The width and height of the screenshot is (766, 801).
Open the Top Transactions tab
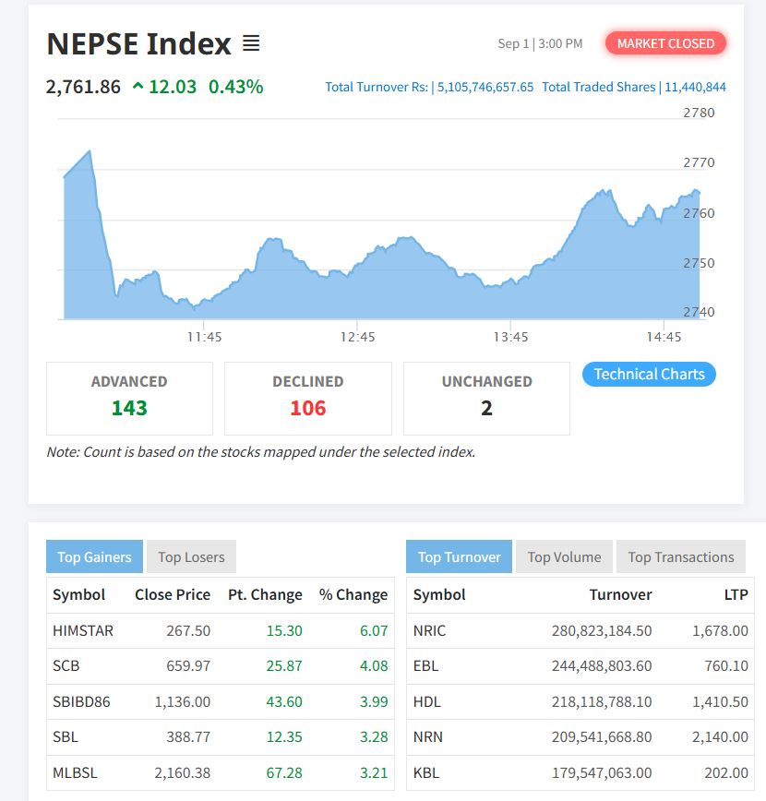coord(681,556)
